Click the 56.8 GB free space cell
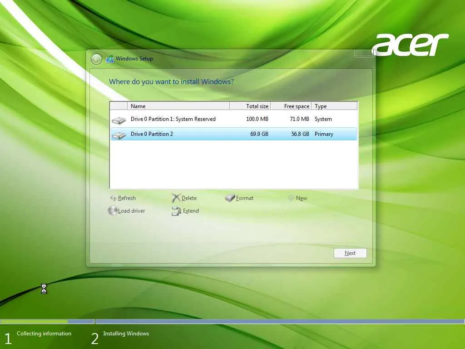 [x=300, y=134]
